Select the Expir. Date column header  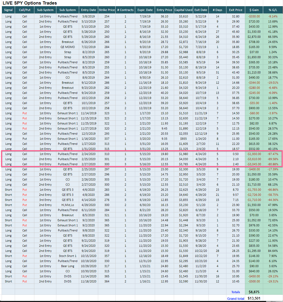click(x=145, y=10)
